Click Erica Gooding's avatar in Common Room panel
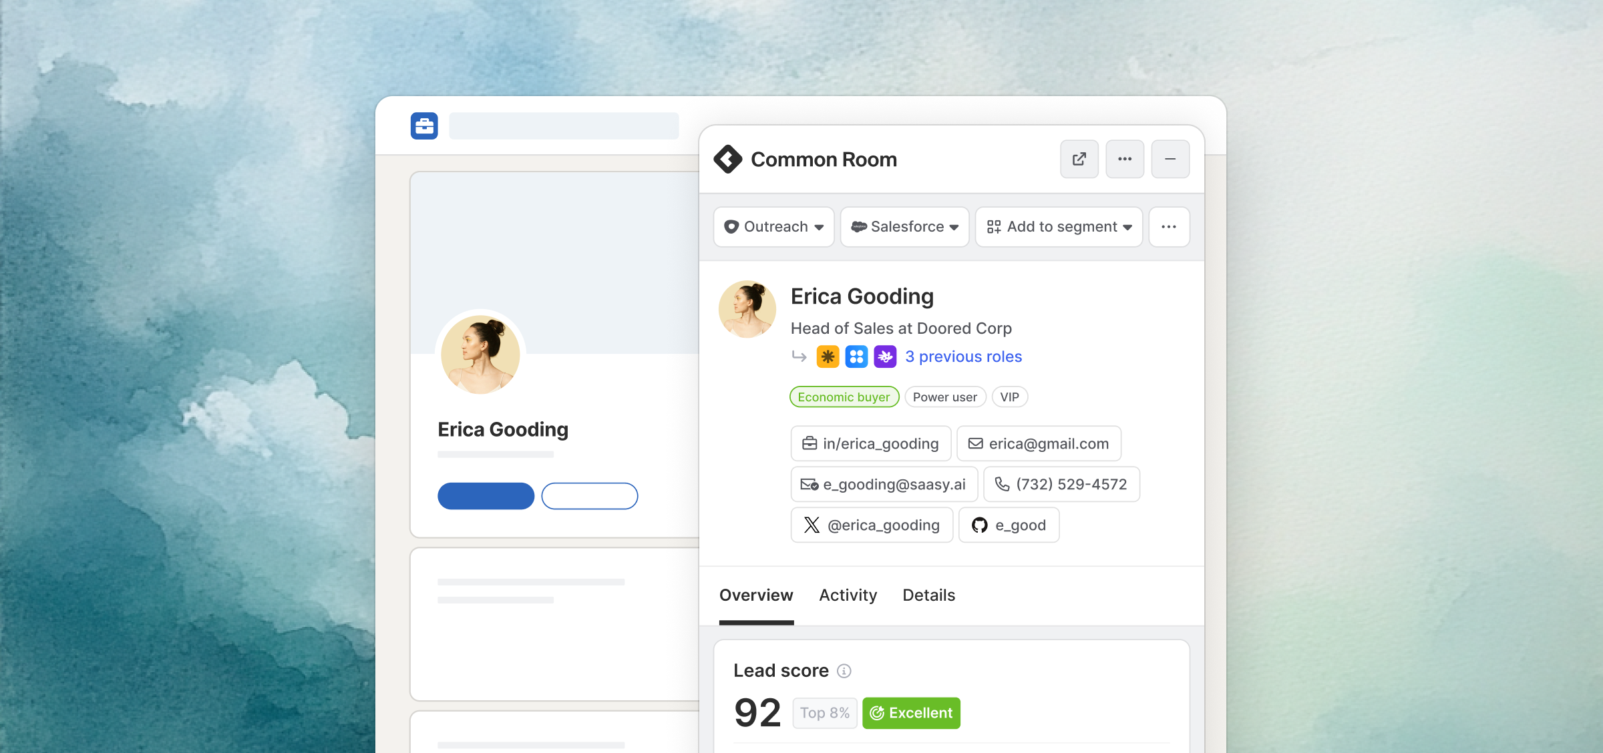The width and height of the screenshot is (1603, 753). coord(747,309)
